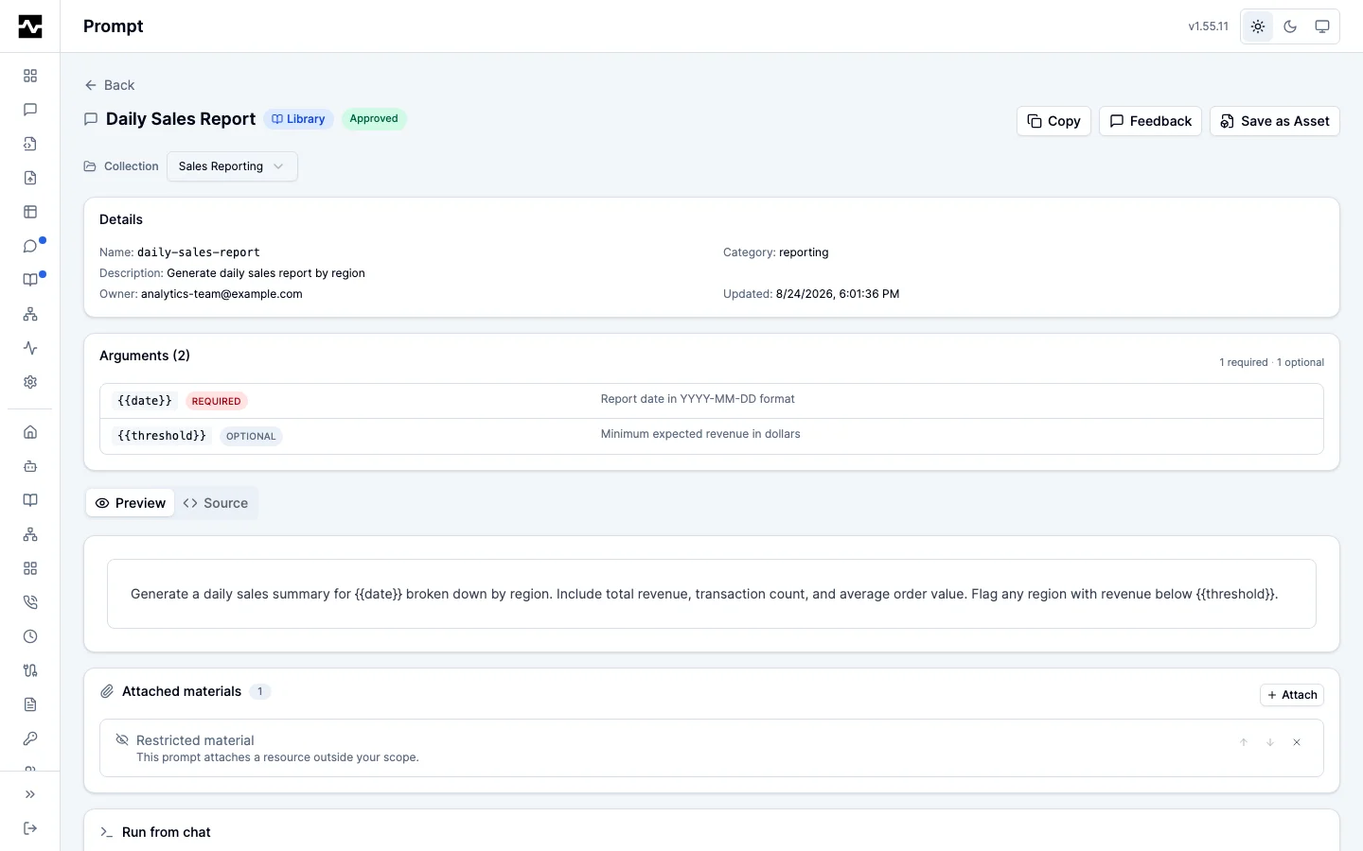Move restricted material down with arrow

pos(1270,742)
